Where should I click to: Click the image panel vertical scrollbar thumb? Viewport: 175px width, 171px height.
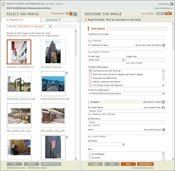(76, 45)
